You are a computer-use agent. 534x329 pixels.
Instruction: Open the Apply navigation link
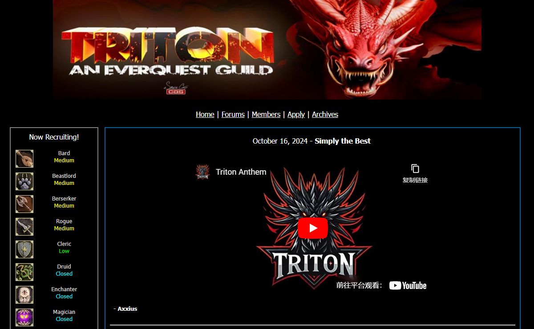[x=296, y=114]
